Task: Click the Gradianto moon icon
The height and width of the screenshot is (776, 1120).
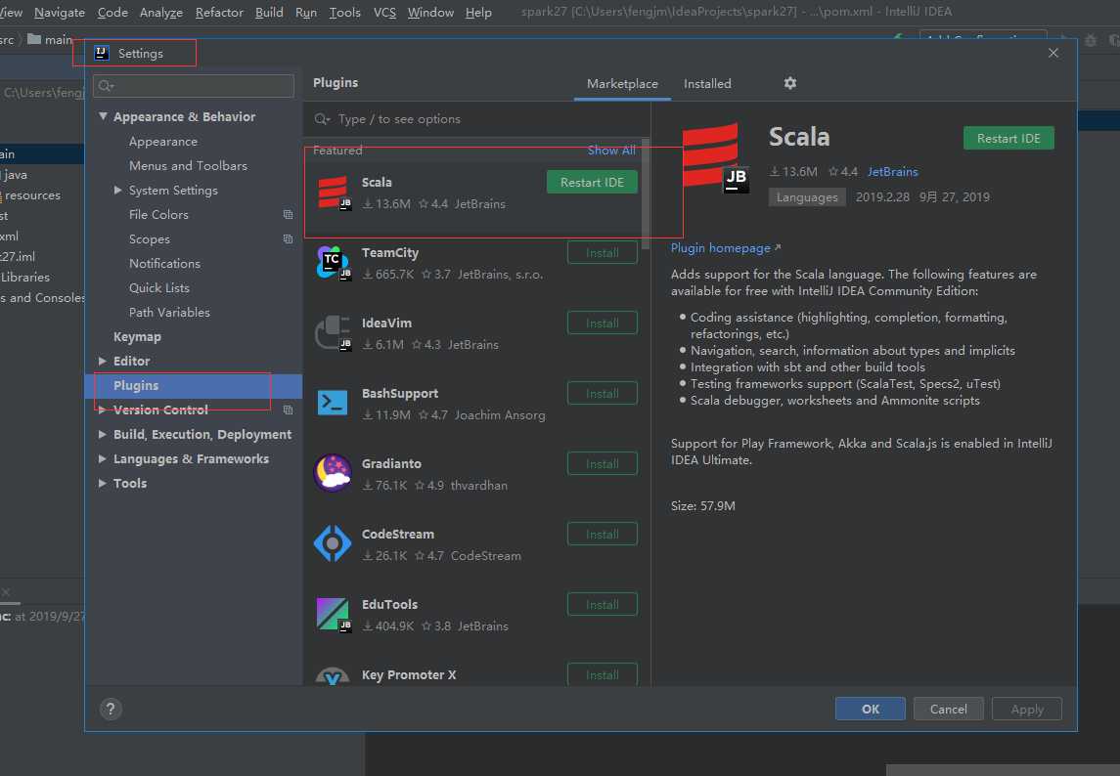Action: pos(333,473)
